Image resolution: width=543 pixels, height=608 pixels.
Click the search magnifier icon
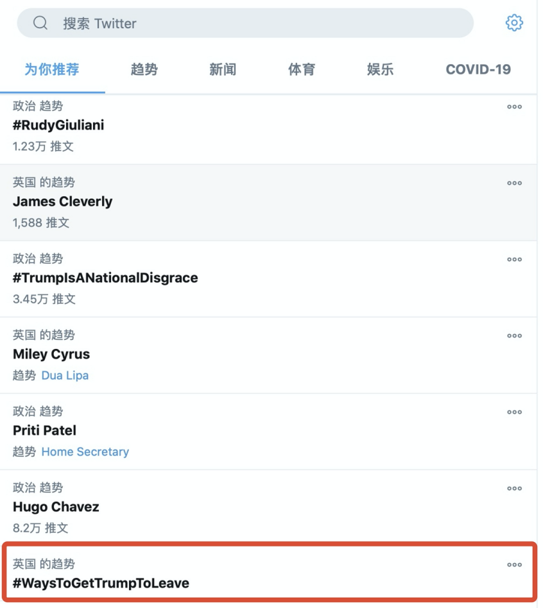click(40, 23)
